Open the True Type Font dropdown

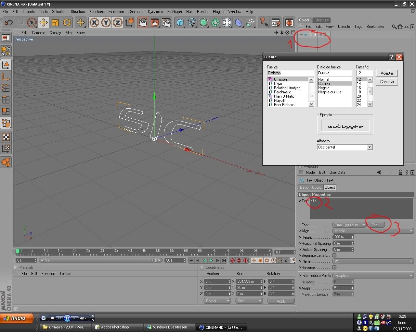(x=349, y=225)
